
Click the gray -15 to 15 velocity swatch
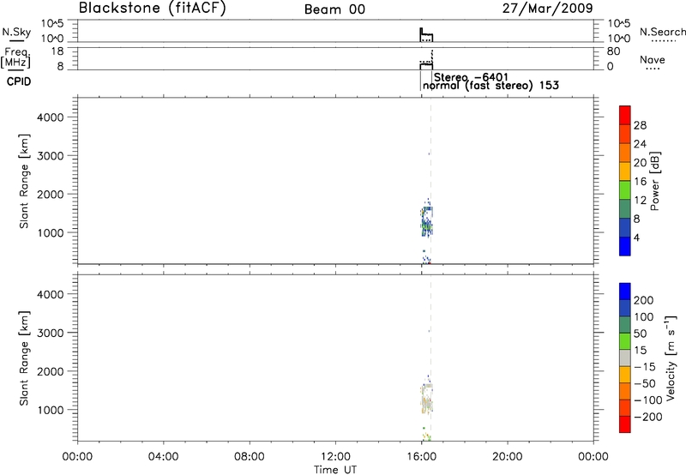coord(625,358)
